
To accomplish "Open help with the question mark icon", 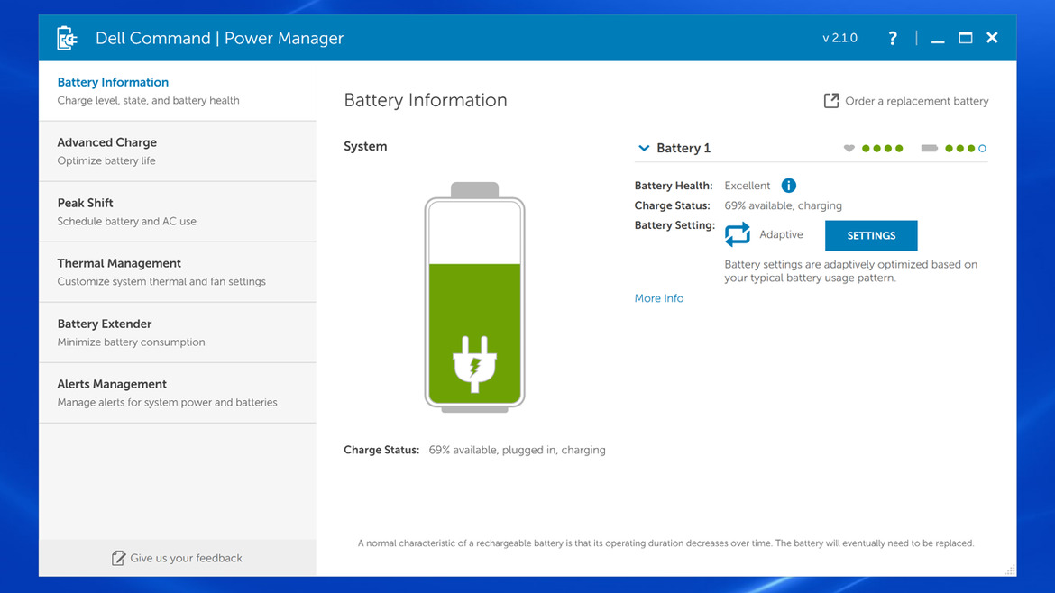I will (893, 39).
